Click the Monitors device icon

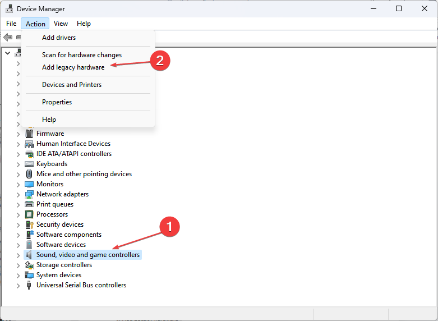(29, 184)
